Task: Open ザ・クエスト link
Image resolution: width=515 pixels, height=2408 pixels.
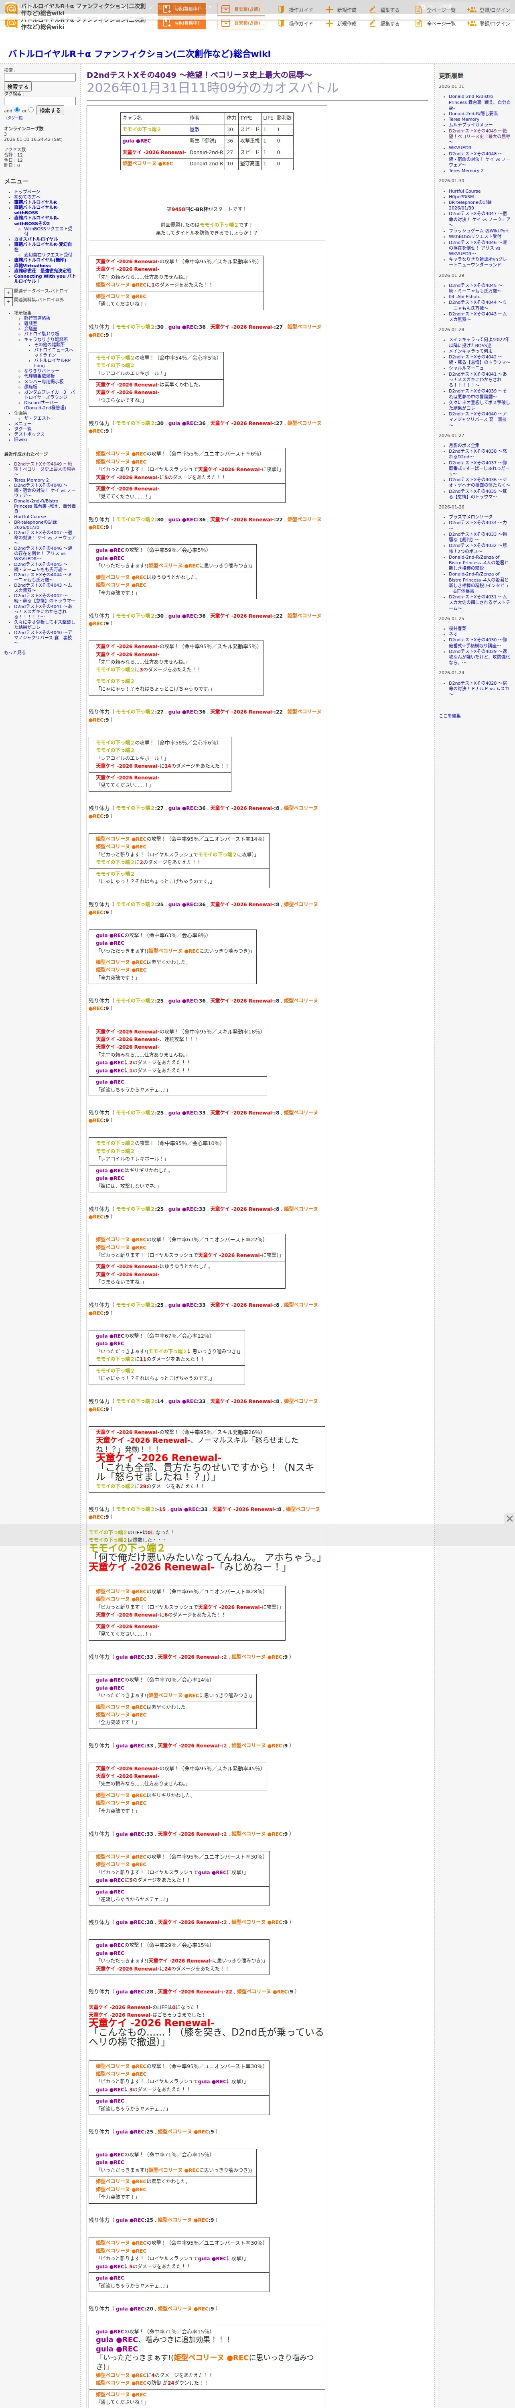Action: (36, 418)
